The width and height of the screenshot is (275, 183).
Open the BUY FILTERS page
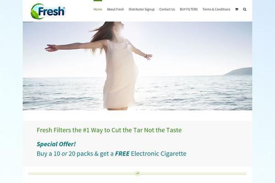189,9
